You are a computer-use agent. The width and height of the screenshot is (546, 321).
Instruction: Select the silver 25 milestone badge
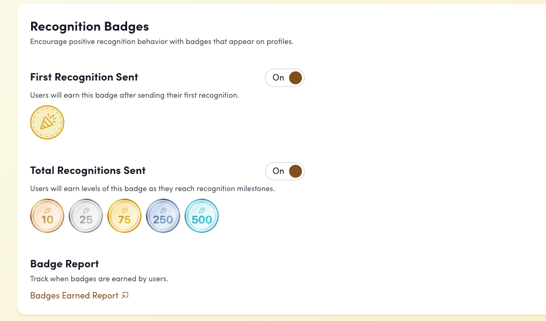tap(86, 215)
